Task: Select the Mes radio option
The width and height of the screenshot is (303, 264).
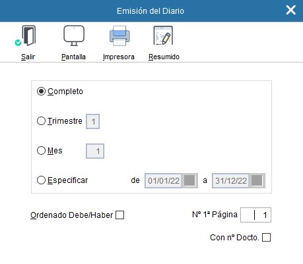Action: tap(41, 151)
